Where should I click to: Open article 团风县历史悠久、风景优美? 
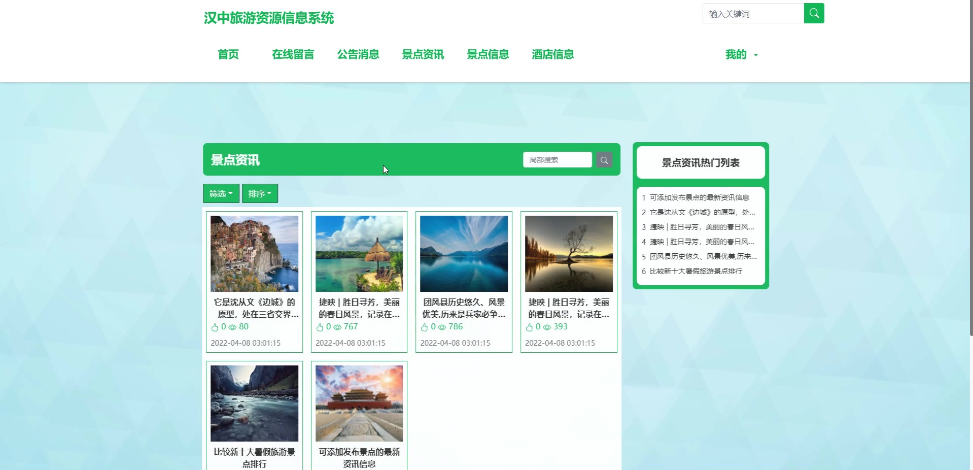(x=464, y=308)
